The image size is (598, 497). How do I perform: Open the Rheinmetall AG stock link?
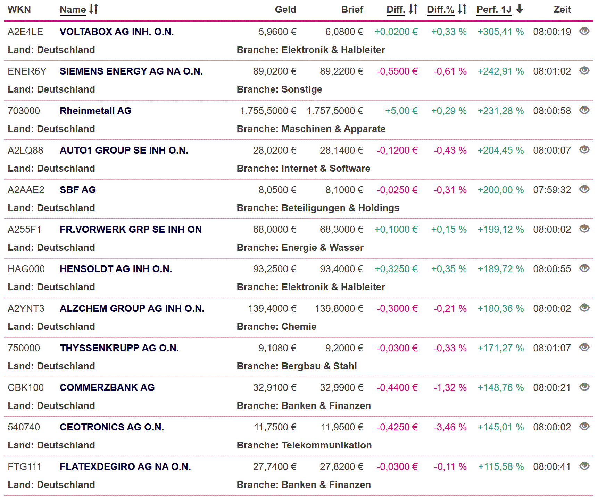pyautogui.click(x=95, y=111)
